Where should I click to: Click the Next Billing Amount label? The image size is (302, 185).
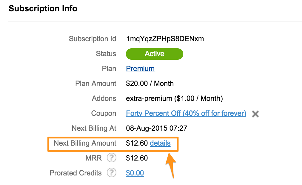click(85, 143)
